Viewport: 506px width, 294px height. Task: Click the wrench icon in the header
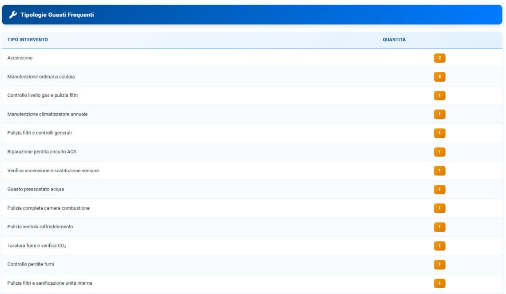[13, 15]
